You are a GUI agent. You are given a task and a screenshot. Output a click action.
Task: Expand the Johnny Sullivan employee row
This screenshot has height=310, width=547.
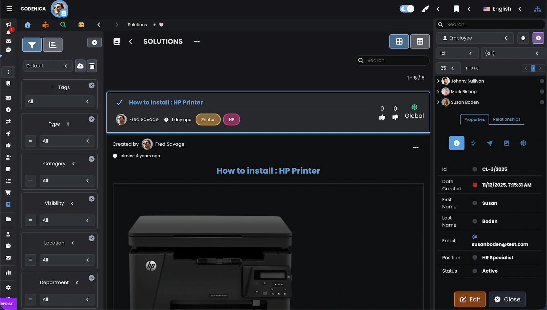[438, 81]
